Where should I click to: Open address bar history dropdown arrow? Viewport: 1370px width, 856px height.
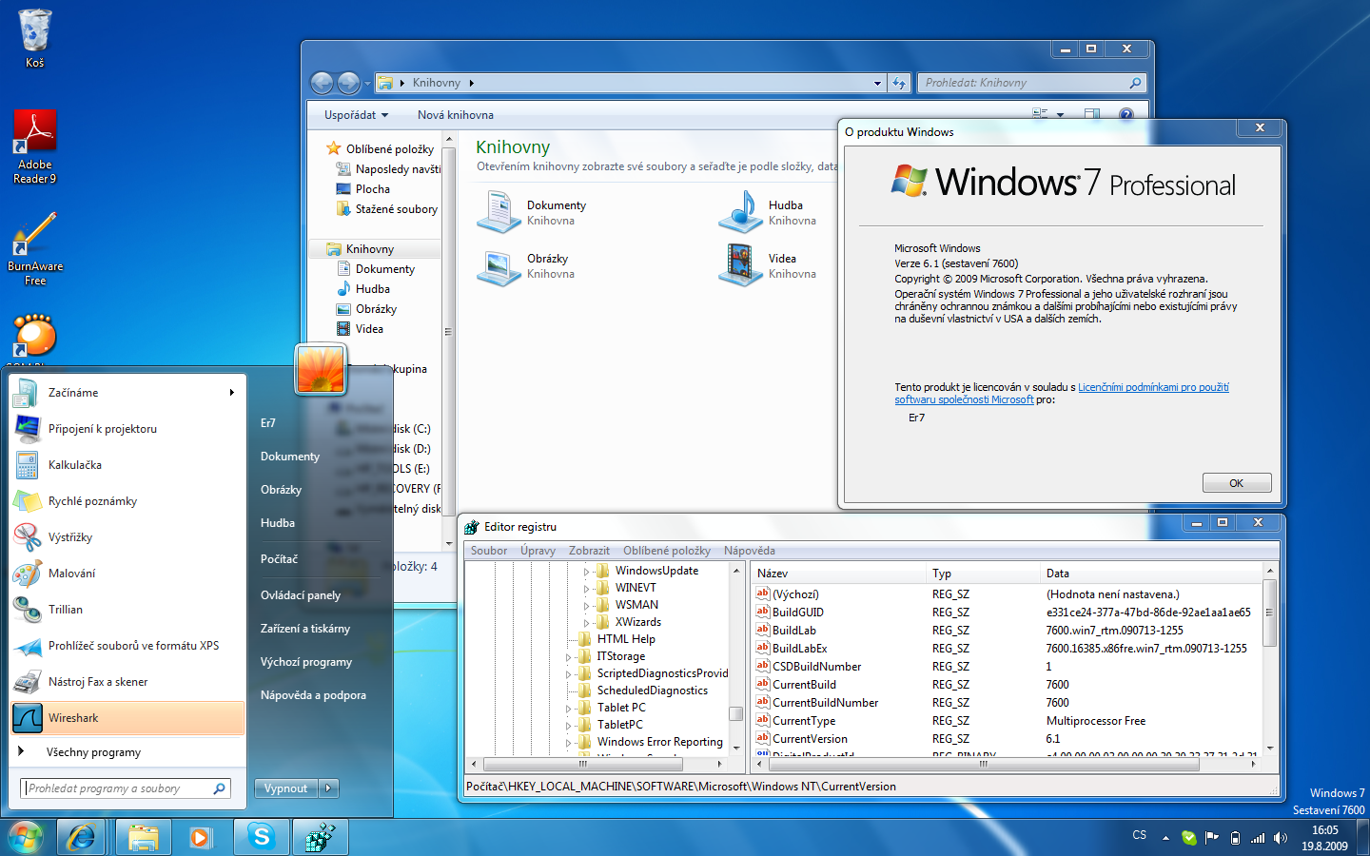877,84
